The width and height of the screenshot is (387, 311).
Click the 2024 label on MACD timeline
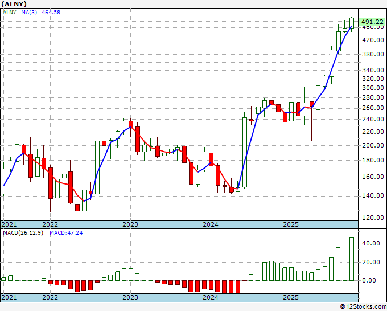click(211, 297)
